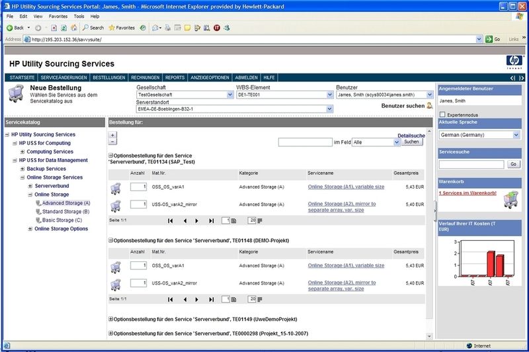Open the Gesellschaft dropdown
The height and width of the screenshot is (352, 529).
[230, 95]
